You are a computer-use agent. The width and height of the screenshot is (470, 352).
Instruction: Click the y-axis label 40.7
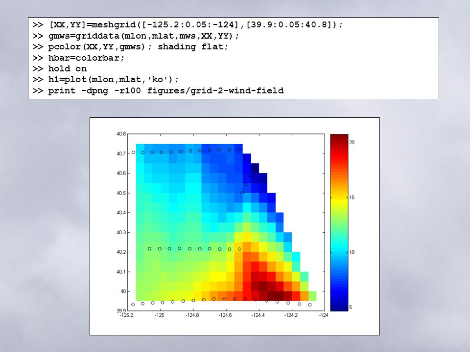pyautogui.click(x=121, y=154)
